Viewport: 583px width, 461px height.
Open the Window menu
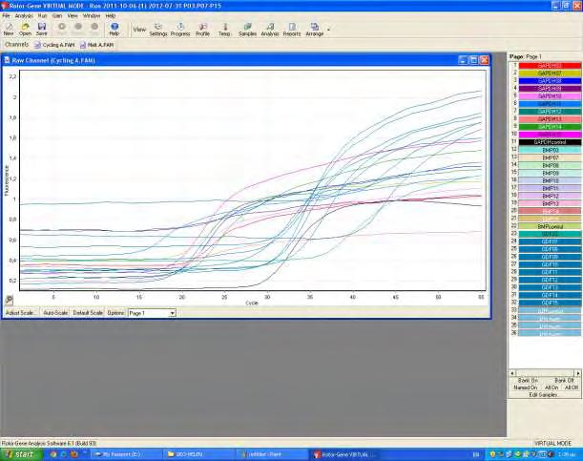pyautogui.click(x=92, y=16)
